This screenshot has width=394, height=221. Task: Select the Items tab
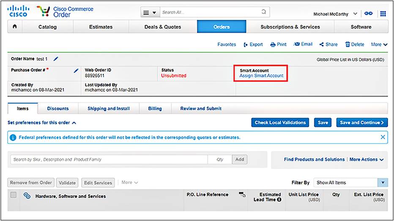click(x=22, y=109)
